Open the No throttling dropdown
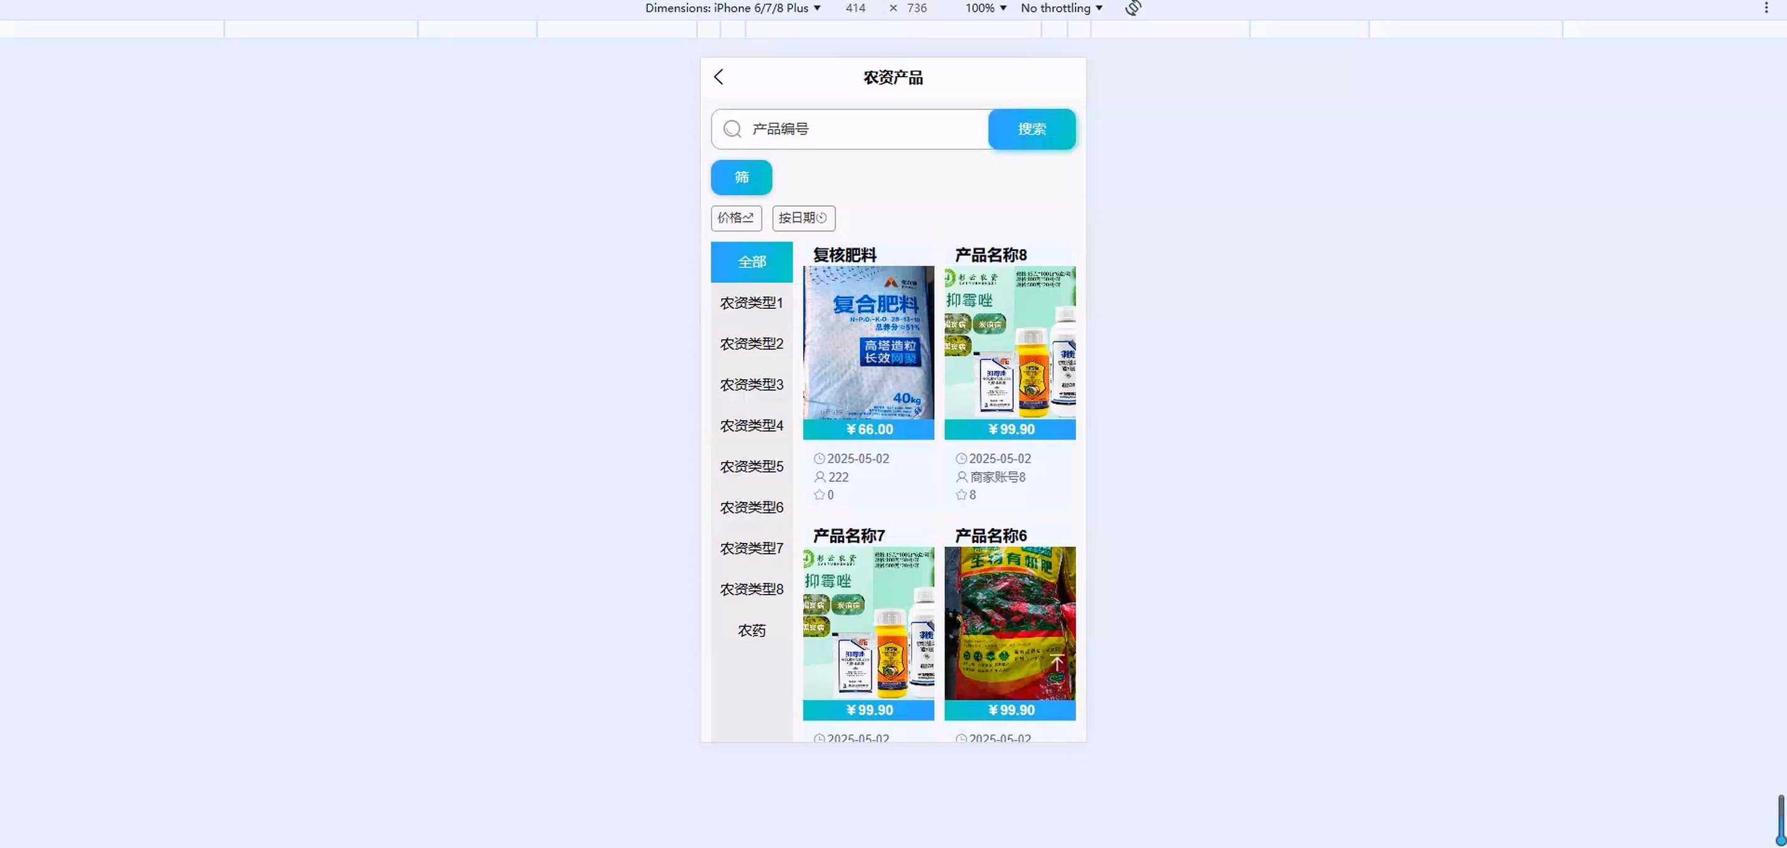The image size is (1787, 848). 1061,7
